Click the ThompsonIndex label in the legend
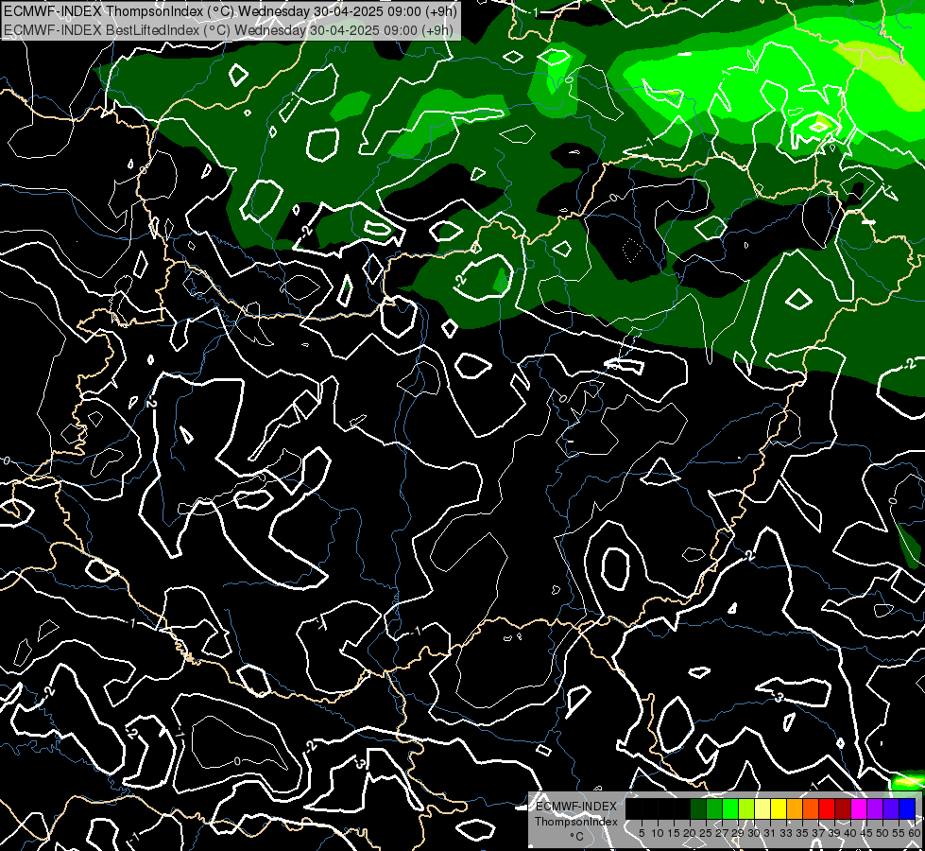Screen dimensions: 925x851 pyautogui.click(x=576, y=822)
